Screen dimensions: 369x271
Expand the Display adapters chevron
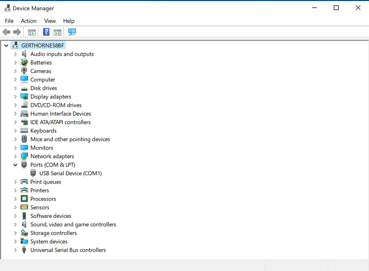pos(15,97)
